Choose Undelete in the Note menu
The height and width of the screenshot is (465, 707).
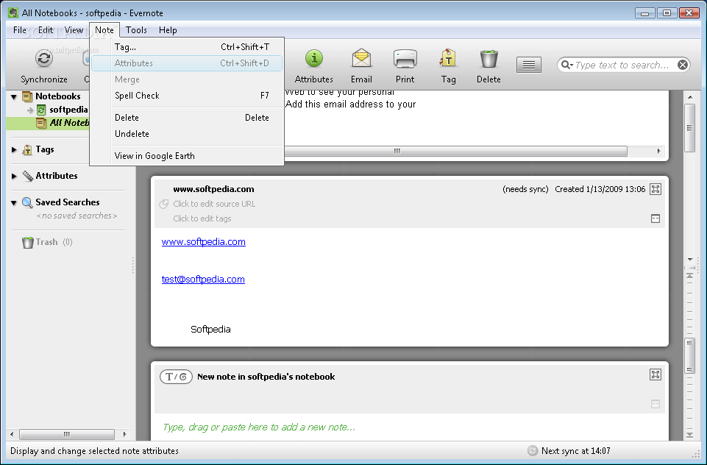187,134
